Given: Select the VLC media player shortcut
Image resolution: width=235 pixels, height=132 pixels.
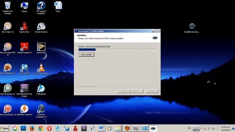Looking at the screenshot, I should tap(41, 69).
